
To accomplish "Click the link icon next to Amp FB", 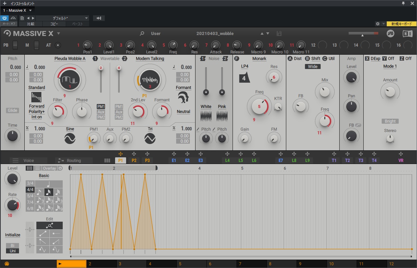I will click(x=358, y=125).
